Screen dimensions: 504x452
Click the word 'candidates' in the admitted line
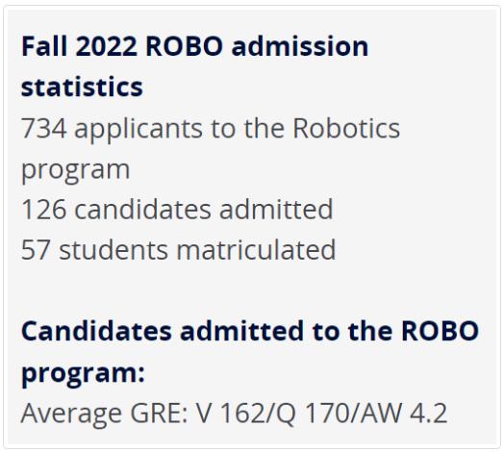(143, 209)
